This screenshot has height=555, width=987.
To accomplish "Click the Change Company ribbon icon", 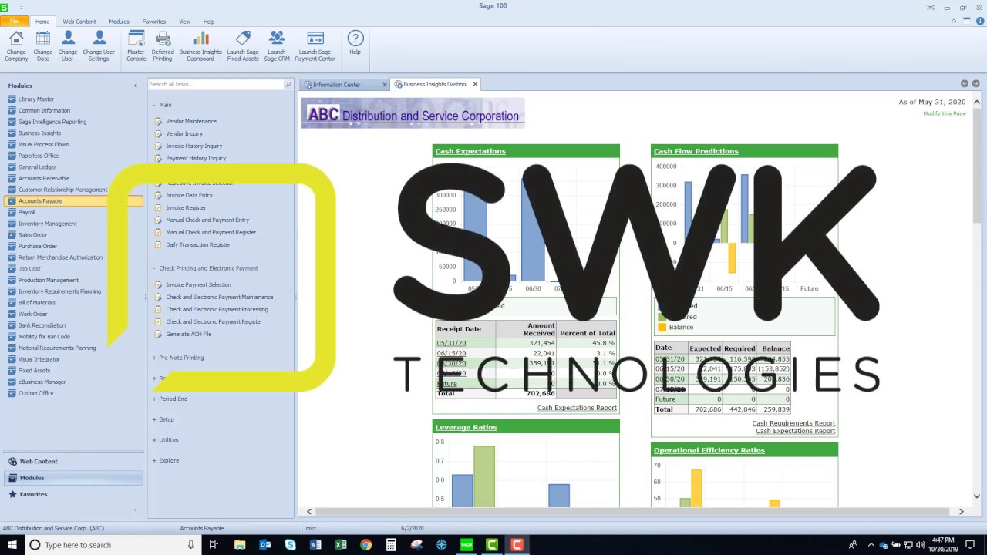I will [16, 46].
